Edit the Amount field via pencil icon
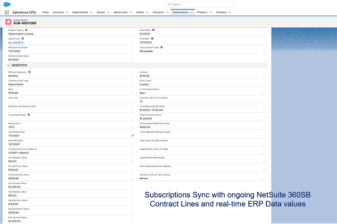 click(x=263, y=76)
